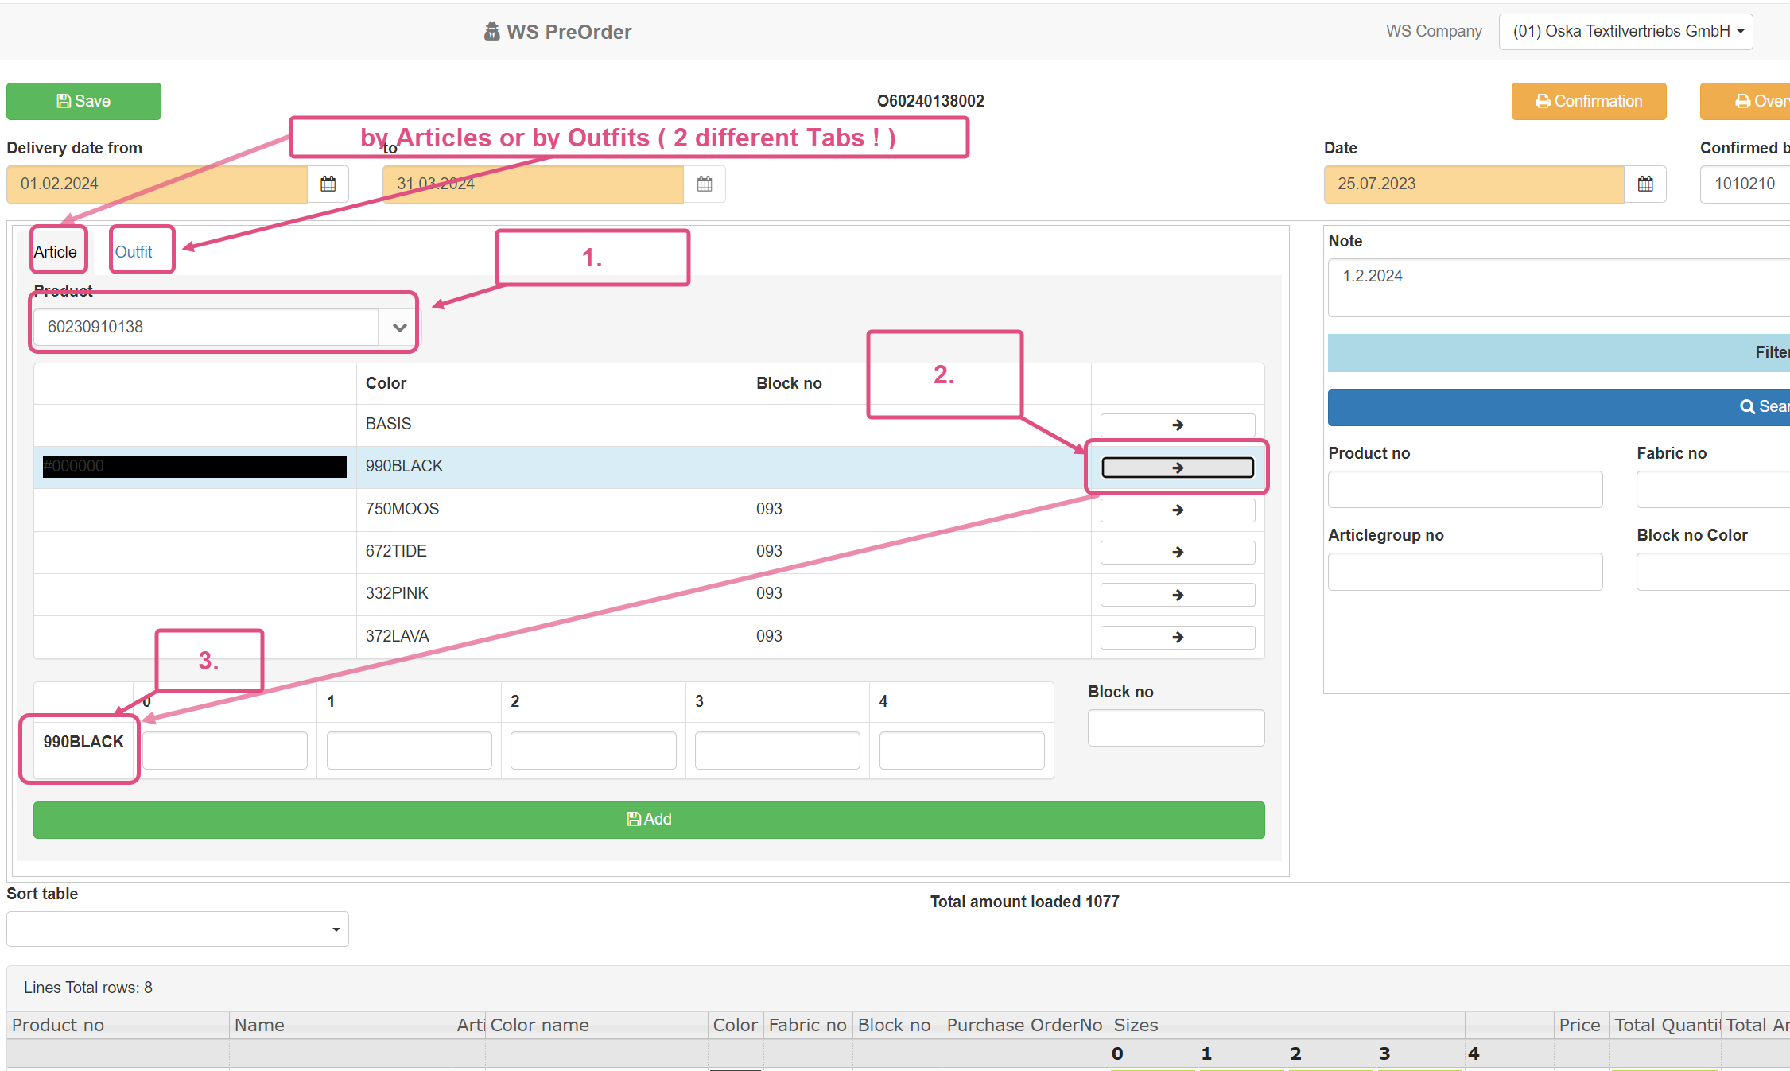Expand the Product dropdown chevron
The height and width of the screenshot is (1071, 1790).
pos(399,327)
